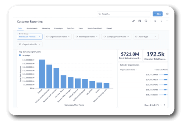Screen dimensions: 183x121
Task: Expand the Organization Name filter
Action: tap(58, 37)
